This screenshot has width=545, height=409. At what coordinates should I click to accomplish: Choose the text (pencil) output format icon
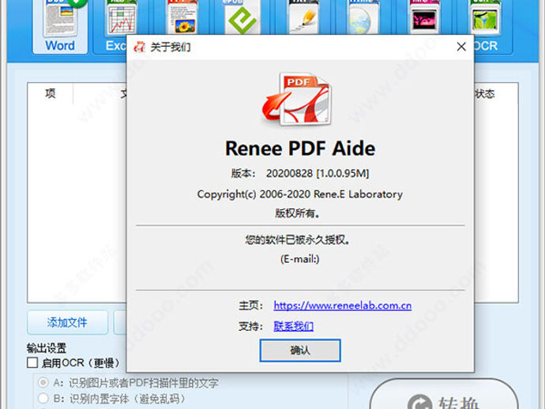[303, 17]
